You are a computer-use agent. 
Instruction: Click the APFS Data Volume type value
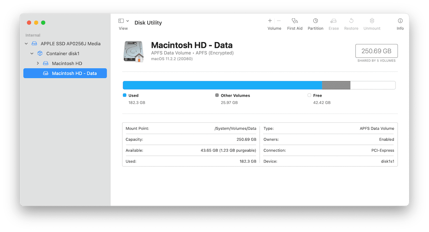click(377, 129)
